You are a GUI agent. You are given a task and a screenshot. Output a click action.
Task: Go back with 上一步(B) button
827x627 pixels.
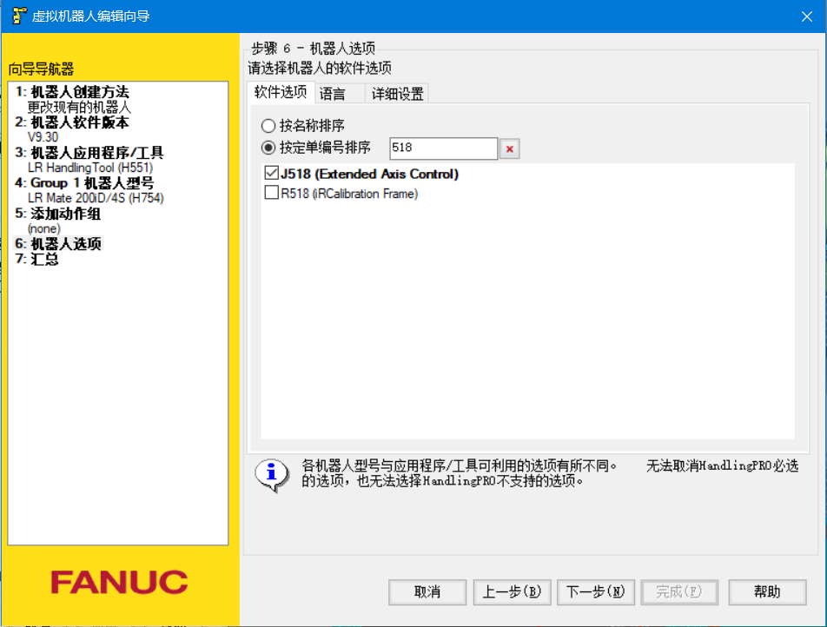(512, 592)
